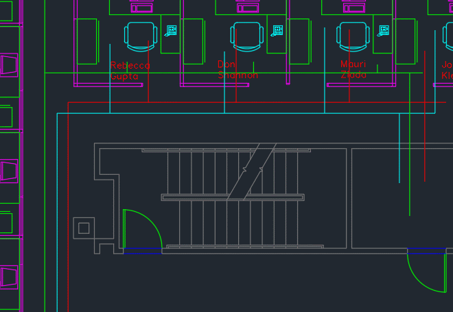Select the bottom magenta chair on left edge

9,276
